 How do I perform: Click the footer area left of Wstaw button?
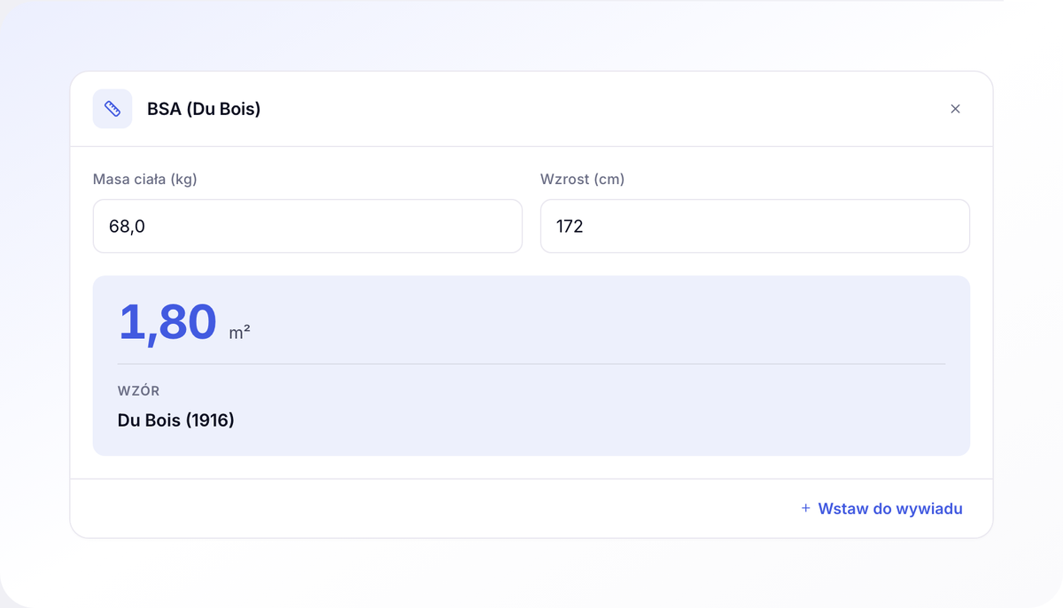(425, 509)
